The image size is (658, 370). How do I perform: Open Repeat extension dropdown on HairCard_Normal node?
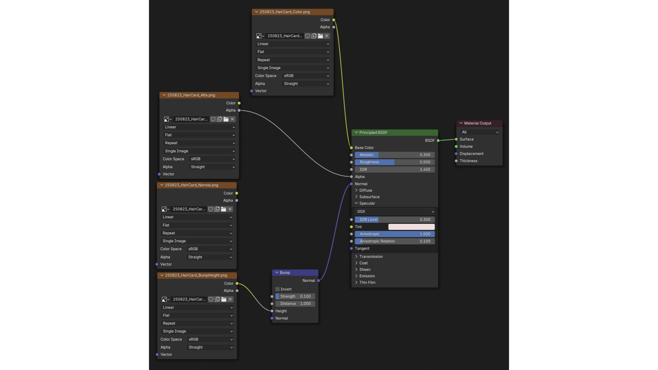pos(197,233)
